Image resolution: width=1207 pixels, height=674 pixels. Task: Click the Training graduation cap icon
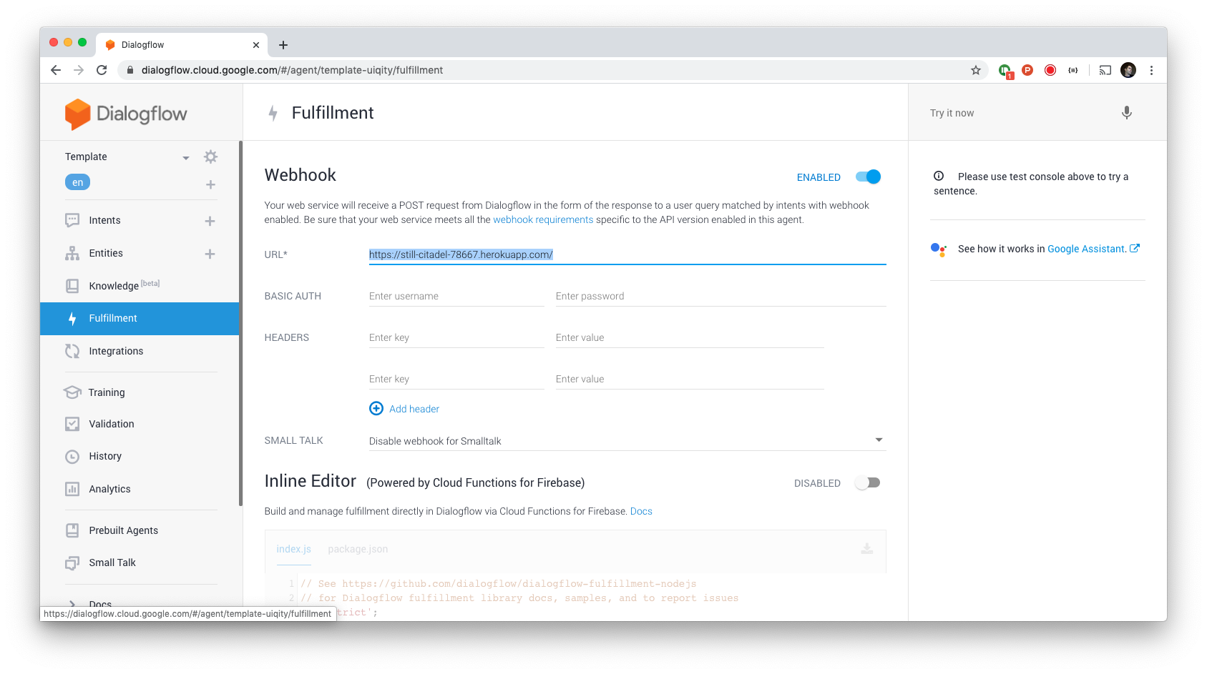[72, 392]
